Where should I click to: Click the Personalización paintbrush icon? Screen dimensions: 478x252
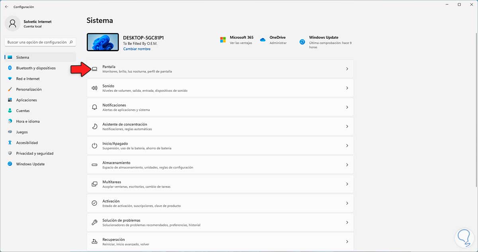click(x=10, y=89)
